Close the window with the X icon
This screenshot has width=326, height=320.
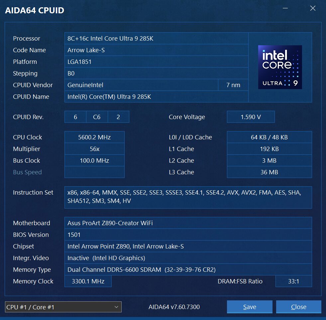click(313, 8)
